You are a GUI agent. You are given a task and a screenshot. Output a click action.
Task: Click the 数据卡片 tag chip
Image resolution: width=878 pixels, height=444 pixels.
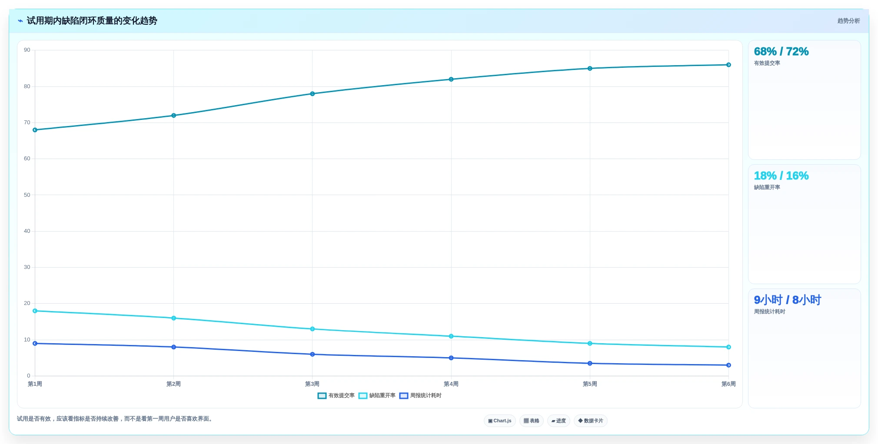[591, 421]
